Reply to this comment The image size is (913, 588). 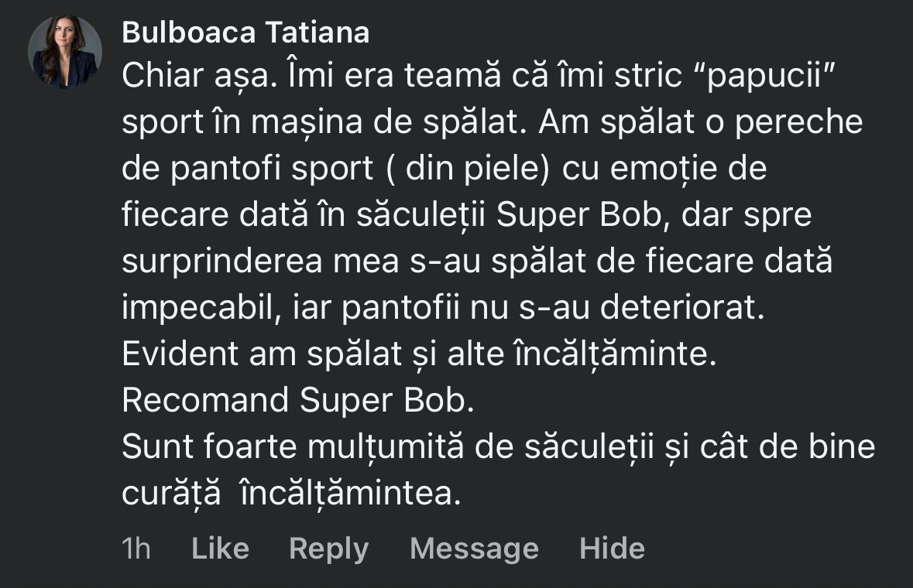(328, 549)
